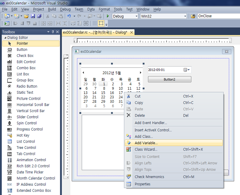This screenshot has width=240, height=195.
Task: Choose Properties from the context menu
Action: 174,184
